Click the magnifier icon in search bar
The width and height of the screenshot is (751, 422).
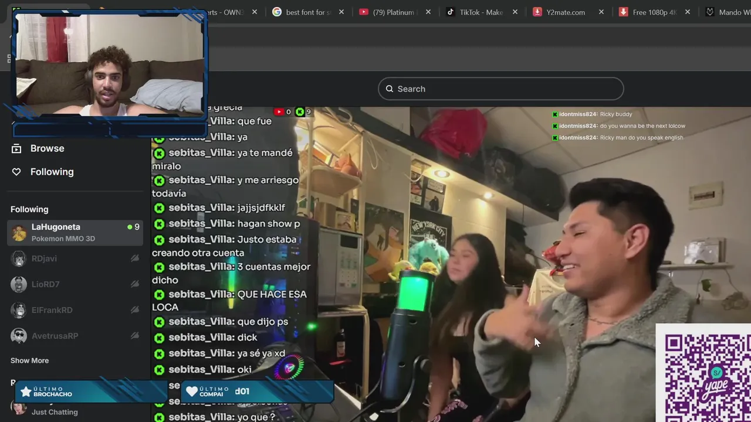(x=390, y=89)
